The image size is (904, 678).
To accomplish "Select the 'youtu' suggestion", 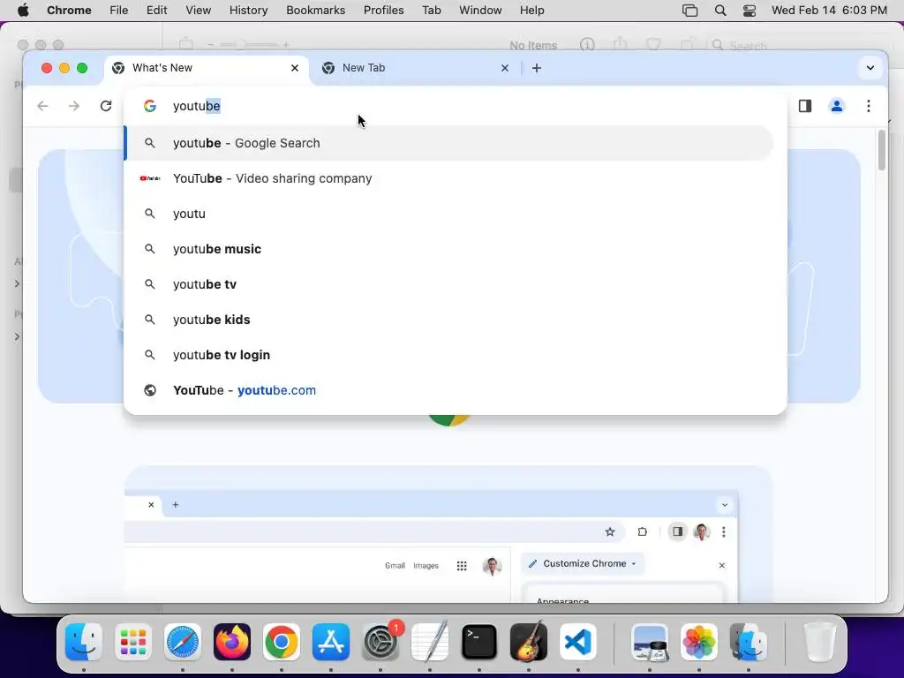I will pos(449,214).
